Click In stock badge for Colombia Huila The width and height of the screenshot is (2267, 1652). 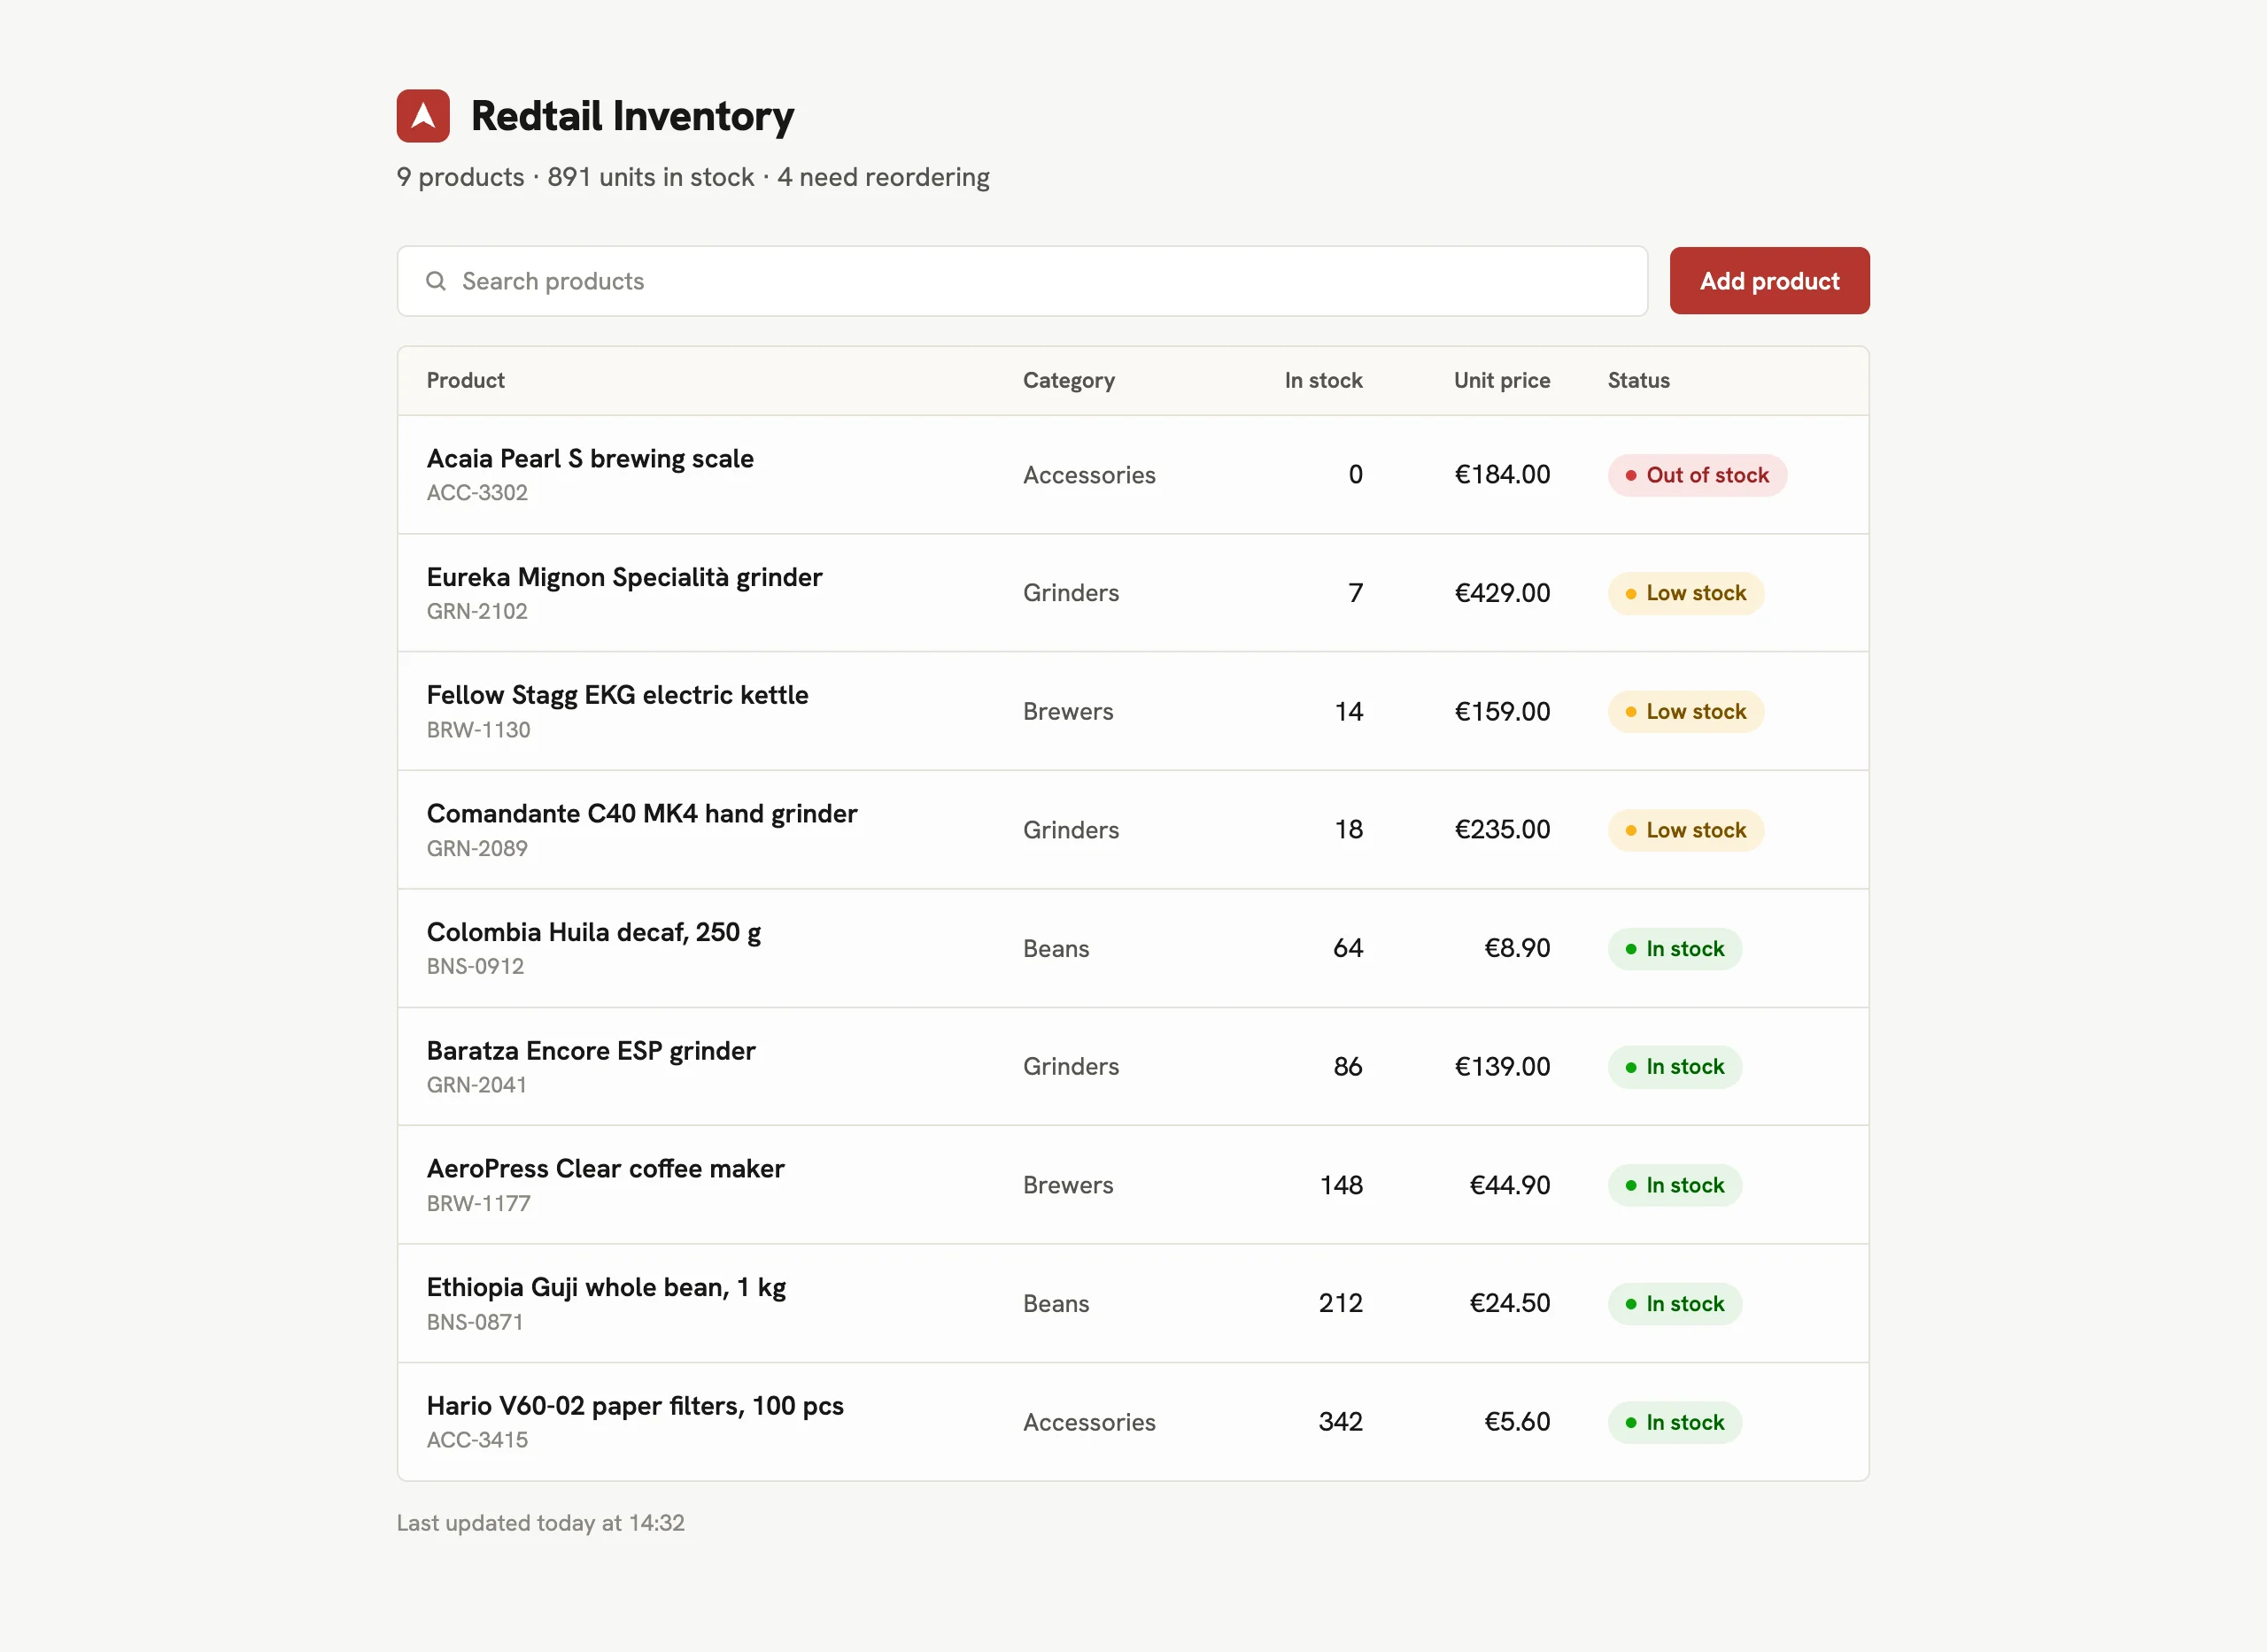click(1675, 949)
